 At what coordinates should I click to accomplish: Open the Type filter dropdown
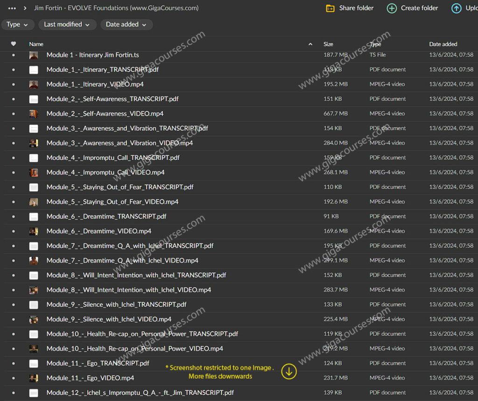(17, 25)
